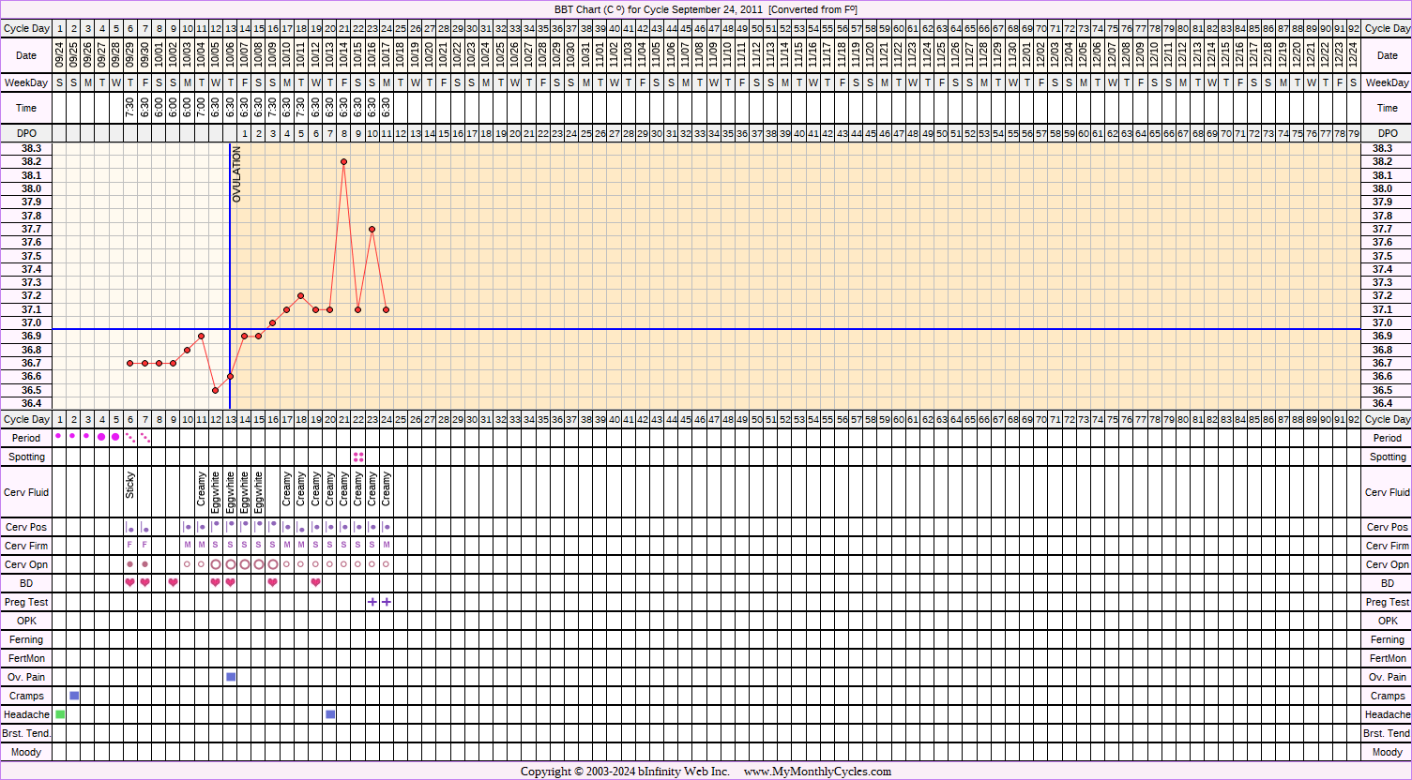This screenshot has height=780, width=1412.
Task: Click the BD heart on cycle day 19
Action: [x=315, y=583]
